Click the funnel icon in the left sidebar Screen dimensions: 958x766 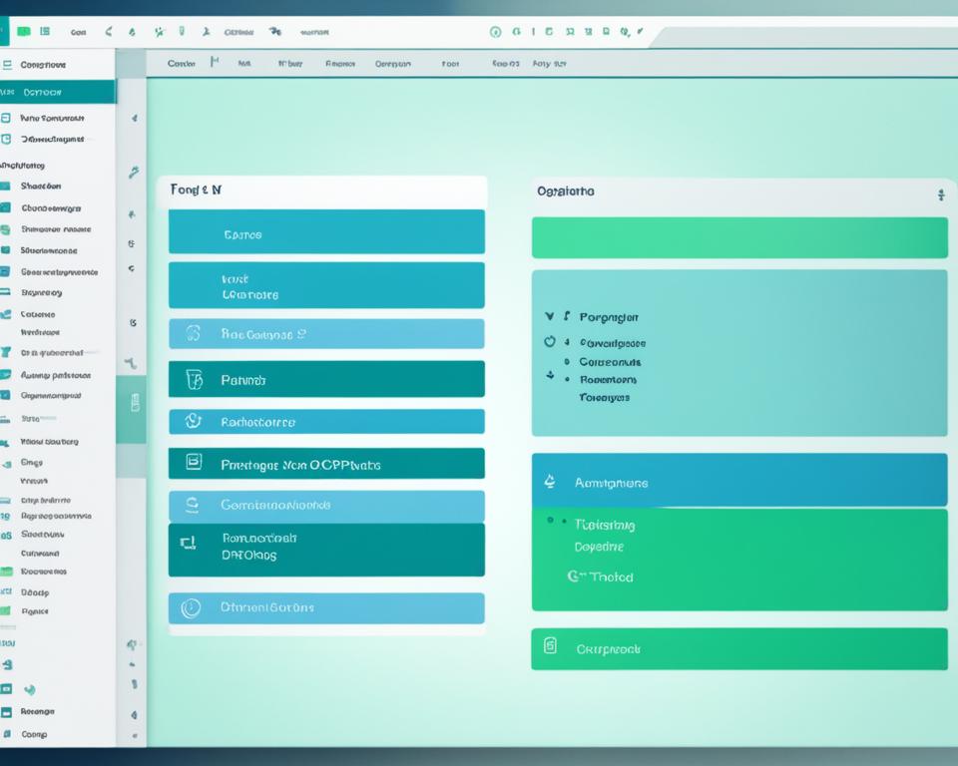(x=6, y=352)
